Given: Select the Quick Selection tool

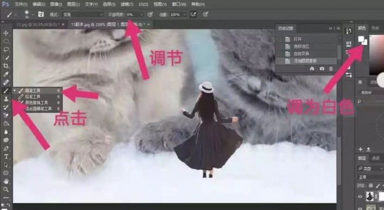Looking at the screenshot, I should [x=6, y=58].
